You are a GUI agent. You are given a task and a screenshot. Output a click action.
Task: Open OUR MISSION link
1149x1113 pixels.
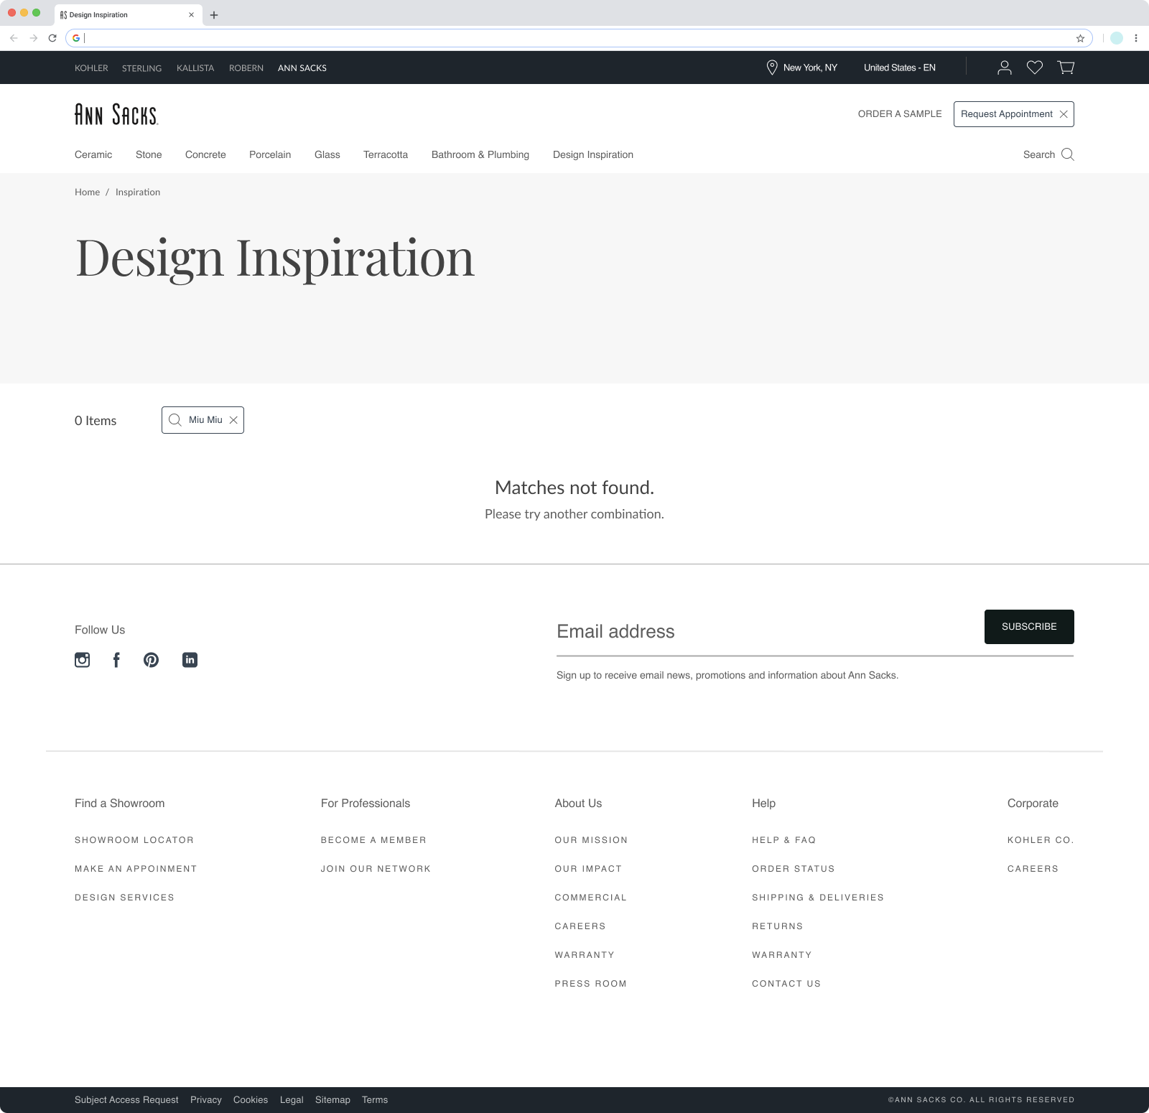click(591, 840)
